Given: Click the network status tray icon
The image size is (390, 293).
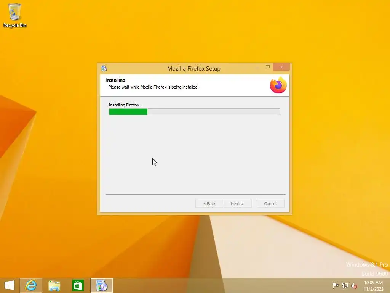Looking at the screenshot, I should (345, 285).
